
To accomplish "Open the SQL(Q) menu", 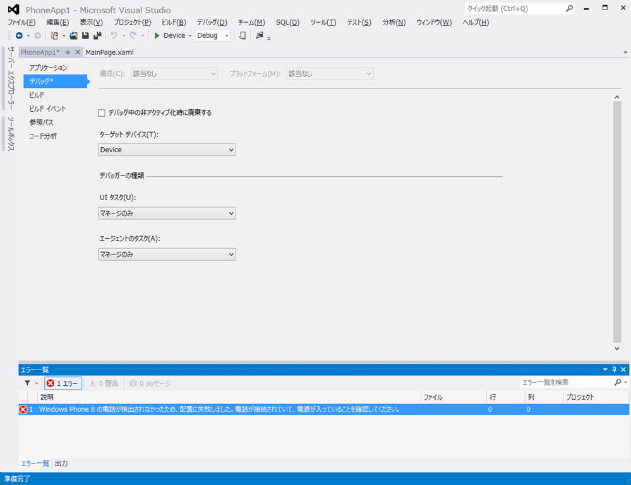I will click(x=287, y=23).
